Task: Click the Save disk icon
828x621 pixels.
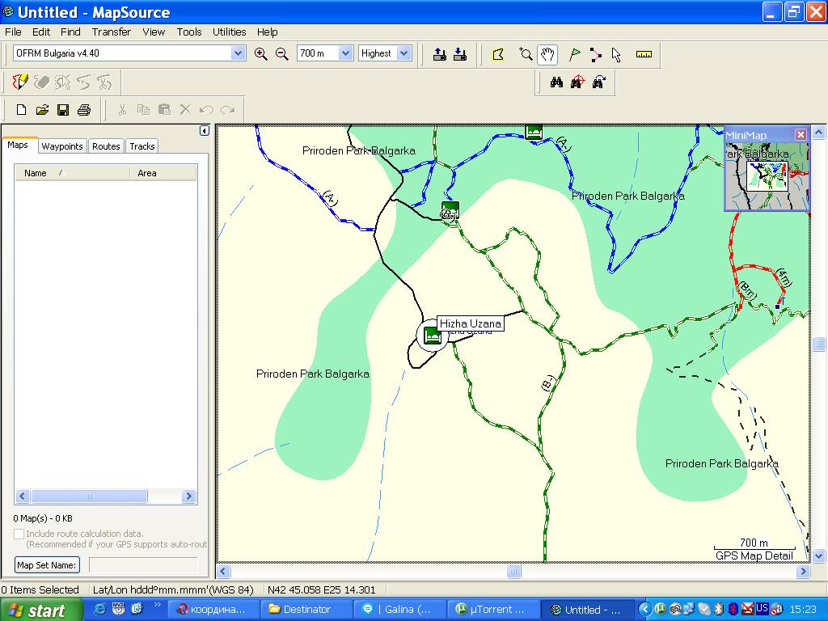Action: pos(62,110)
